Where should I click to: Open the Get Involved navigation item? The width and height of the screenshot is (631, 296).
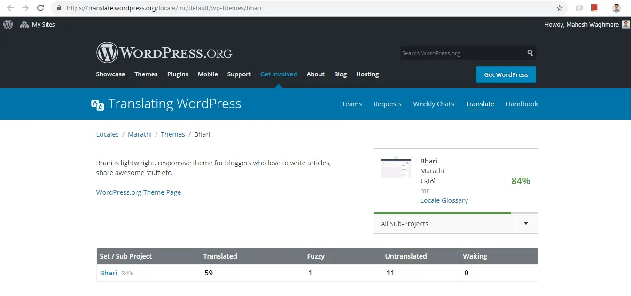click(279, 74)
